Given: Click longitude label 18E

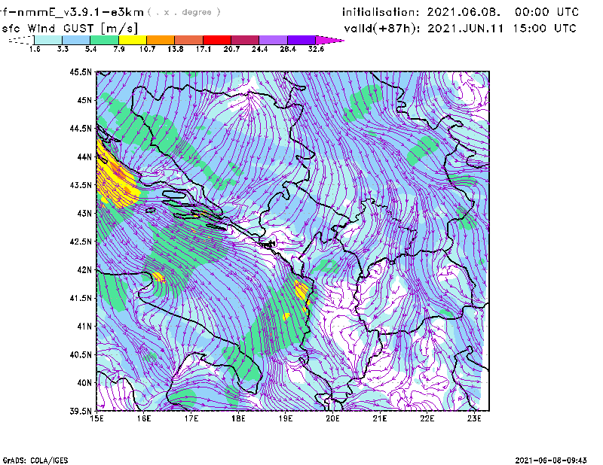Looking at the screenshot, I should (x=238, y=418).
